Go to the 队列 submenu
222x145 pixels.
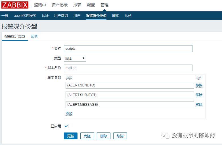tap(128, 15)
